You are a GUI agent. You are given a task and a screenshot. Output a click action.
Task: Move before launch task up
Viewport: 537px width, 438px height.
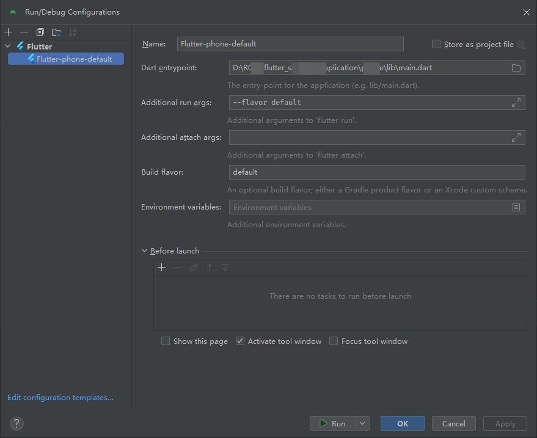[x=210, y=268]
